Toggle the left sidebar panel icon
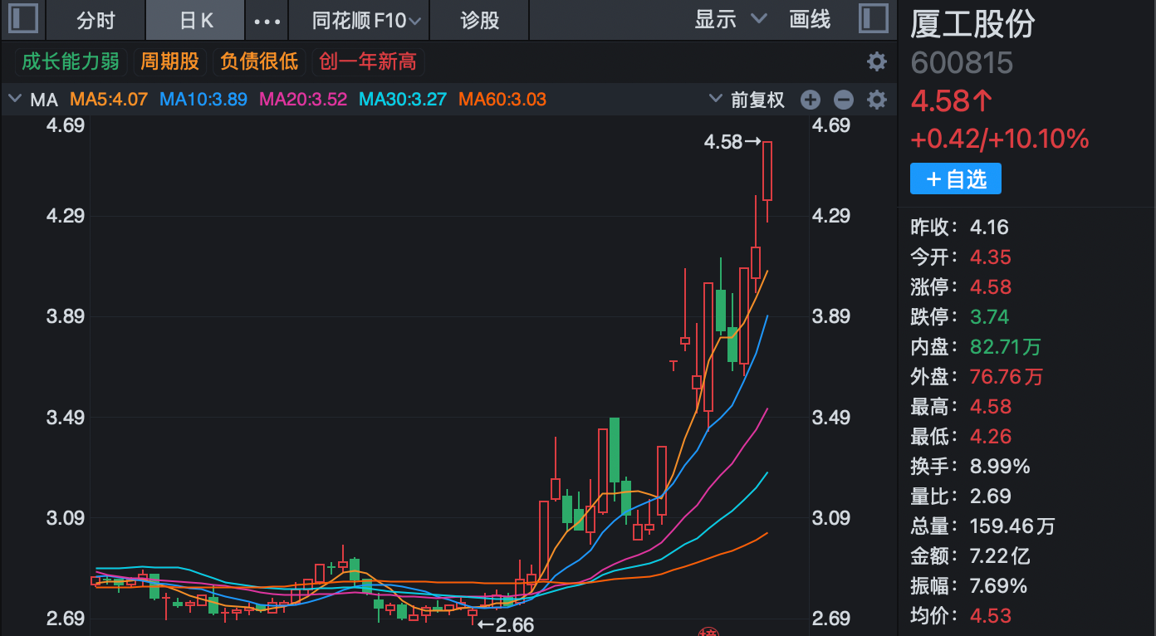 22,19
